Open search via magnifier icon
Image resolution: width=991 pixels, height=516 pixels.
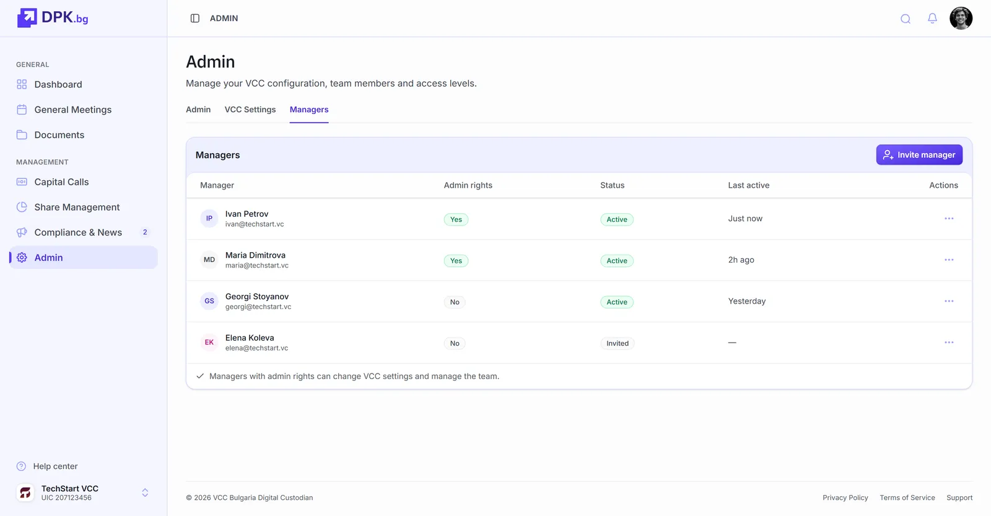[906, 19]
